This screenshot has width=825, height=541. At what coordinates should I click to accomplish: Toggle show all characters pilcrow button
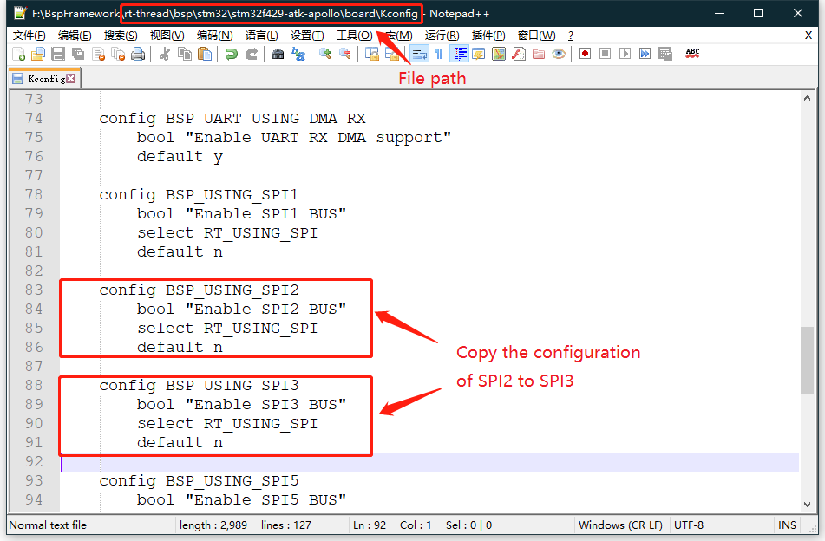pos(438,54)
